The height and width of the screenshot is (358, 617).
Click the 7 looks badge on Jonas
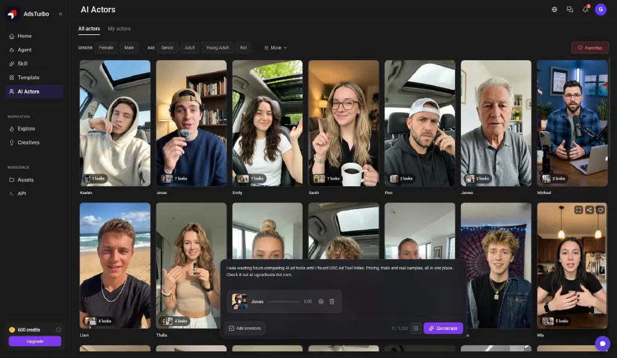click(x=174, y=178)
